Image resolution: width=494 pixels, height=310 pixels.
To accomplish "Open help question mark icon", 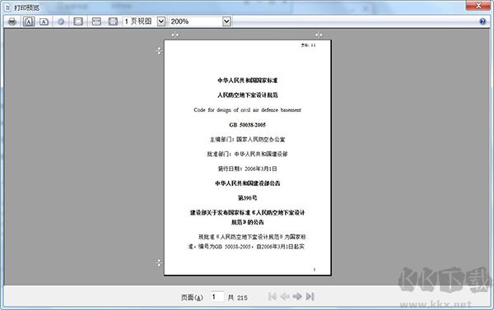I will click(482, 21).
